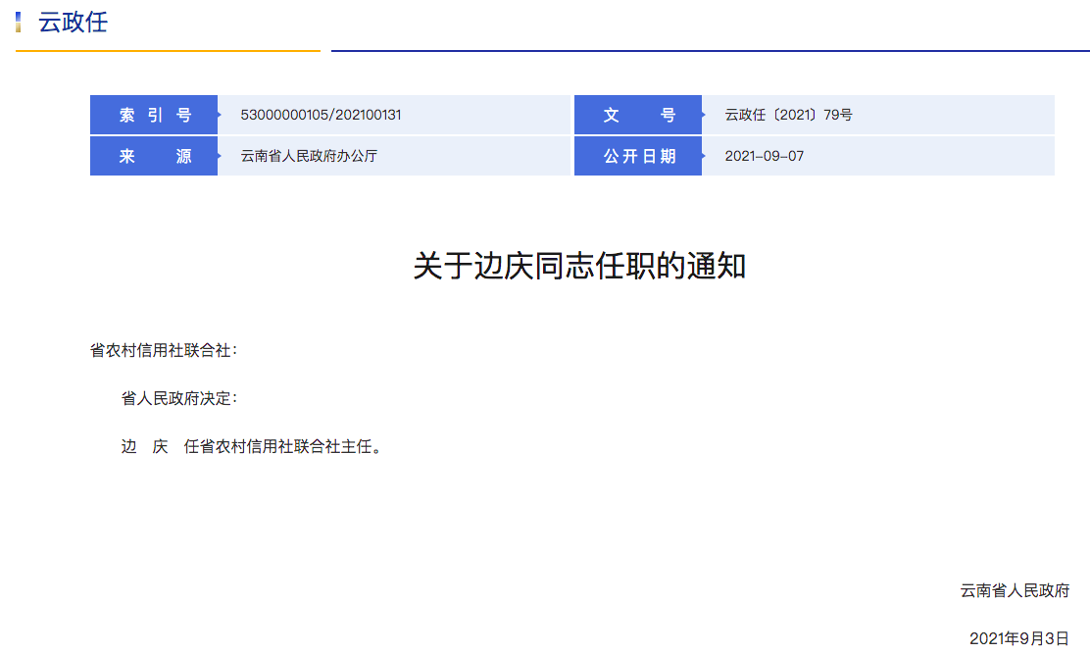Click the 索引号 label cell
Image resolution: width=1090 pixels, height=654 pixels.
click(154, 115)
